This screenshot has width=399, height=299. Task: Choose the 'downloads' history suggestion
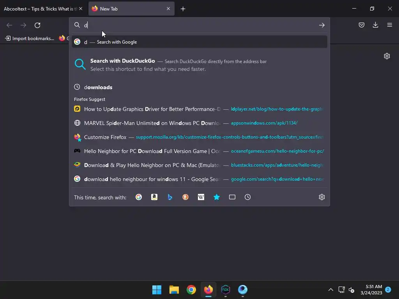tap(199, 87)
